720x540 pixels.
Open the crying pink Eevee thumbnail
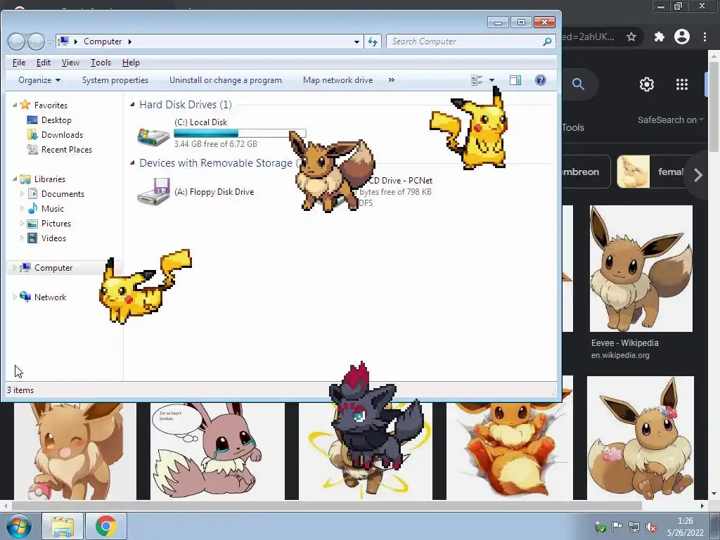click(x=217, y=451)
